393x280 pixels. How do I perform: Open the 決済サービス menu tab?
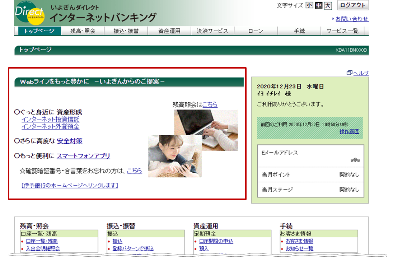[x=212, y=31]
